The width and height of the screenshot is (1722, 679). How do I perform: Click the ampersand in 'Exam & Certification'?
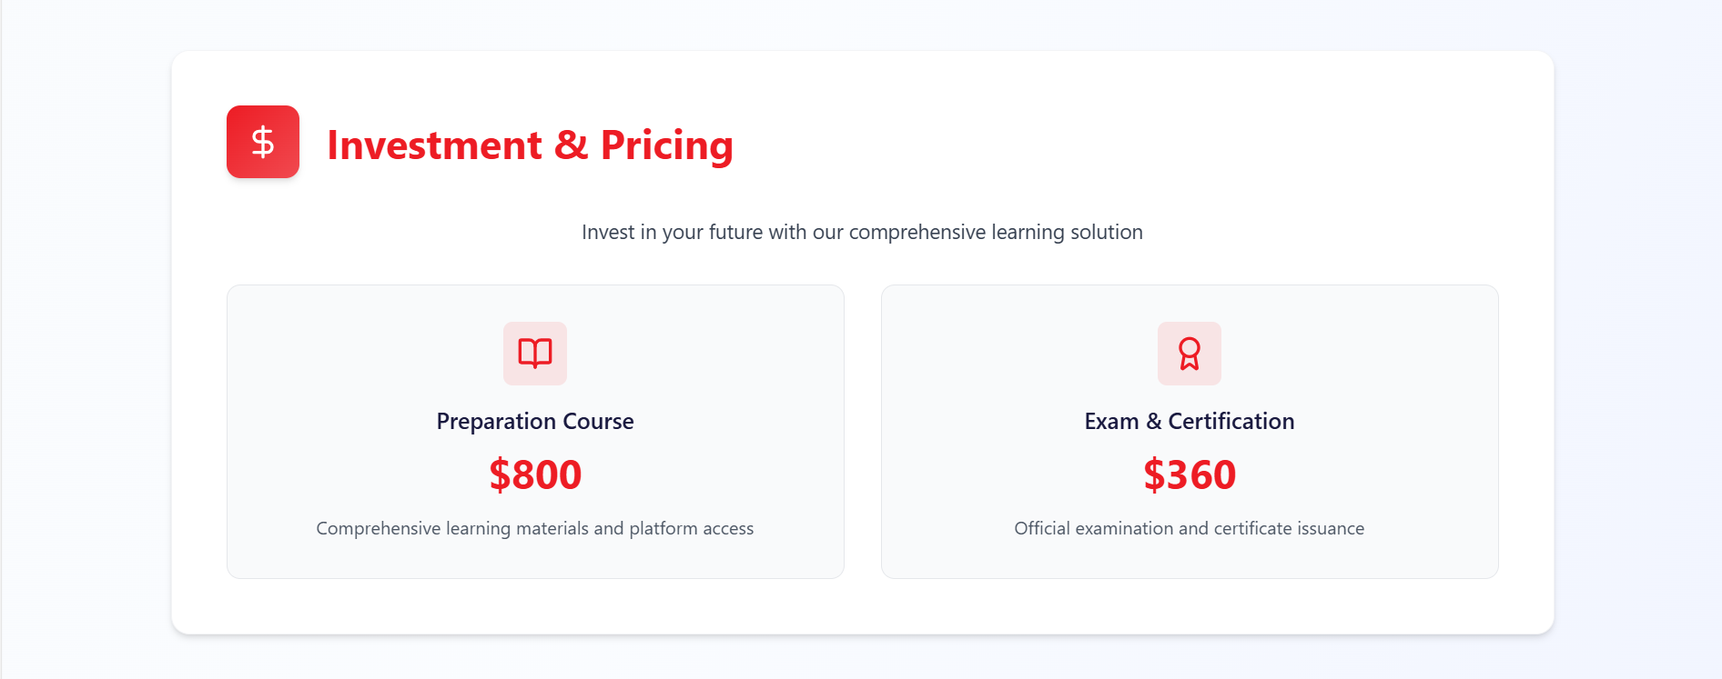[x=1153, y=422]
